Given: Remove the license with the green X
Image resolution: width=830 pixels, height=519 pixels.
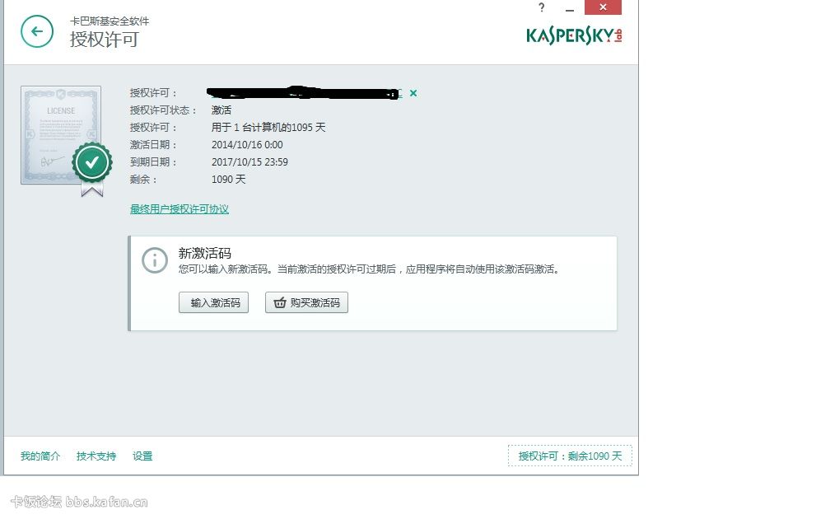Looking at the screenshot, I should [413, 93].
